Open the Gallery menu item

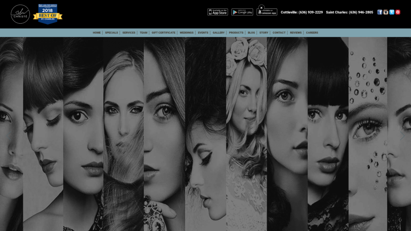[x=219, y=32]
